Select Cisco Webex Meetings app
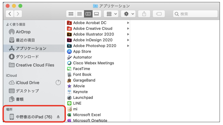Screen dimensions: 223x125 94,63
